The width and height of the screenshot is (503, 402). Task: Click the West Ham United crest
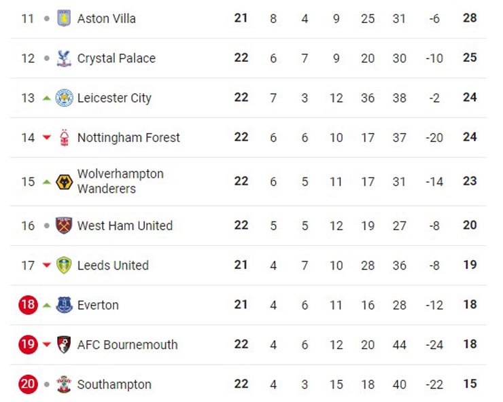pos(64,225)
